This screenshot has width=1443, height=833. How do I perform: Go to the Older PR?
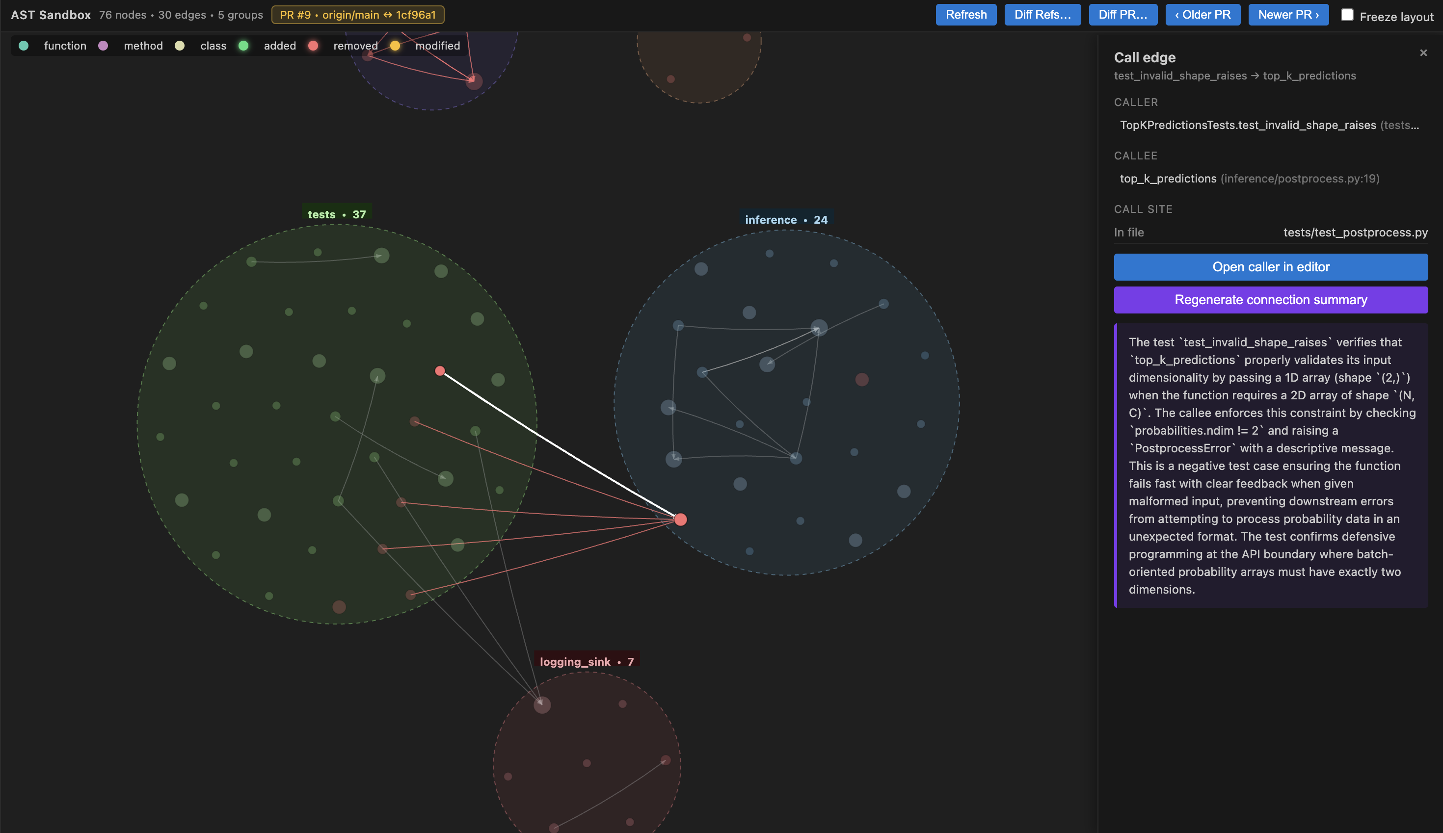pos(1202,15)
